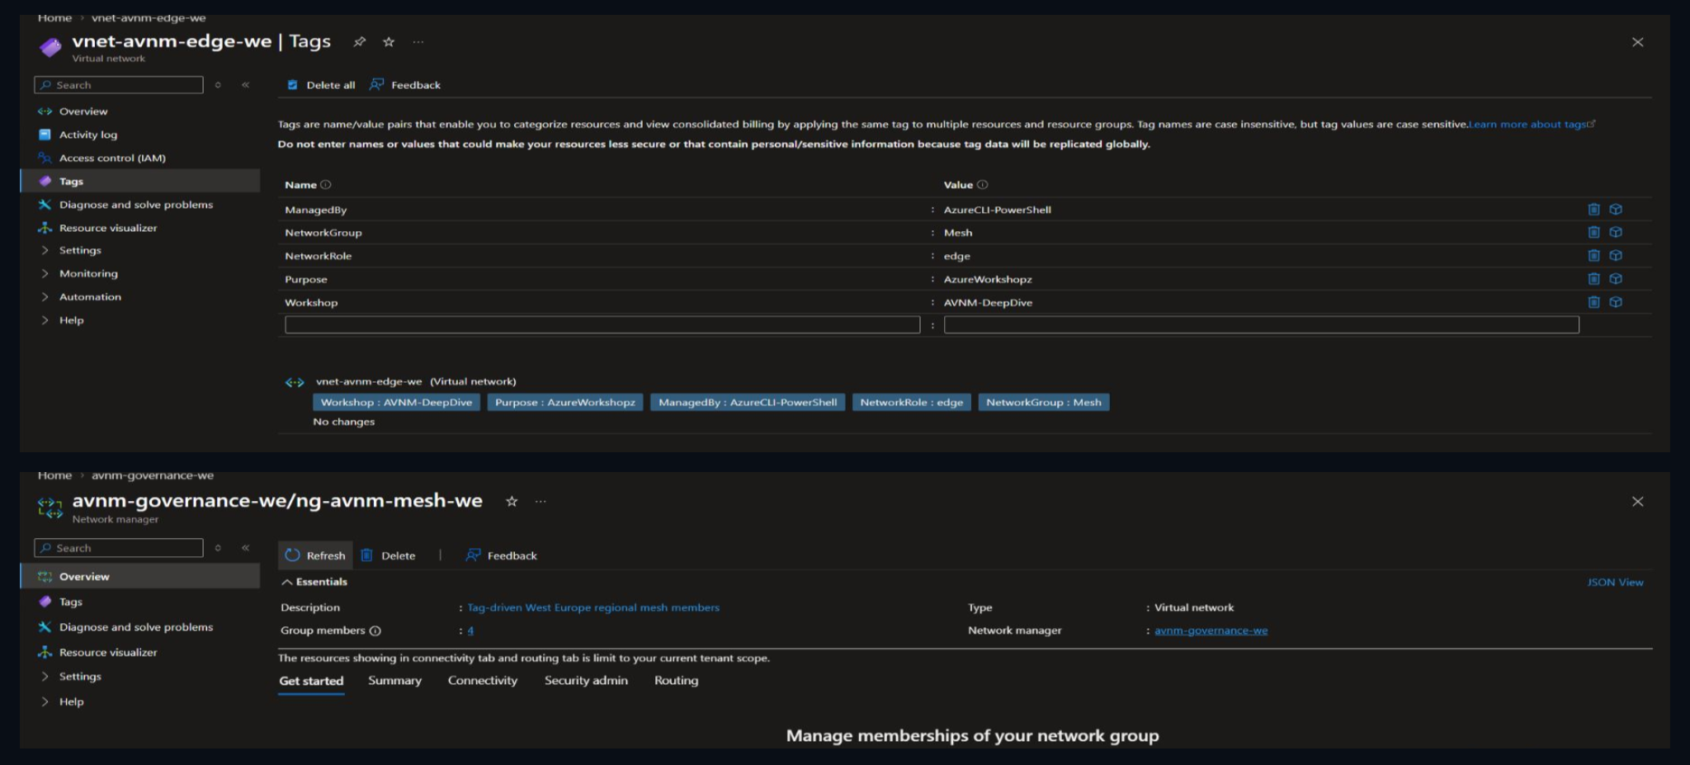This screenshot has height=765, width=1690.
Task: Collapse the vnet-avnm-edge-we sidebar menu
Action: pos(245,85)
